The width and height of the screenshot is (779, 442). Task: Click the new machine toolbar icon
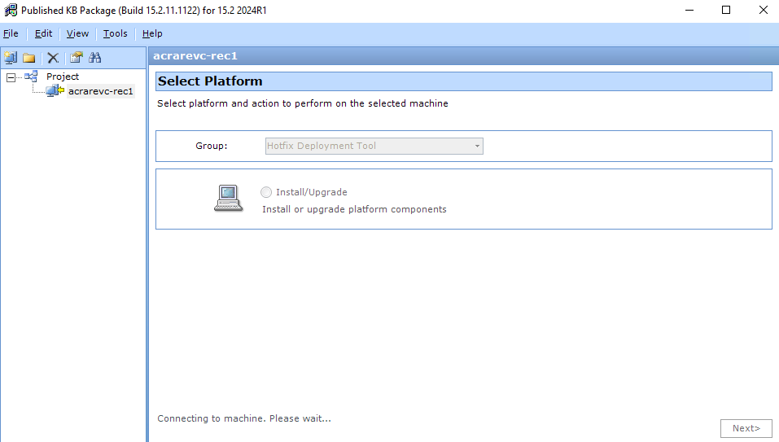pyautogui.click(x=11, y=58)
